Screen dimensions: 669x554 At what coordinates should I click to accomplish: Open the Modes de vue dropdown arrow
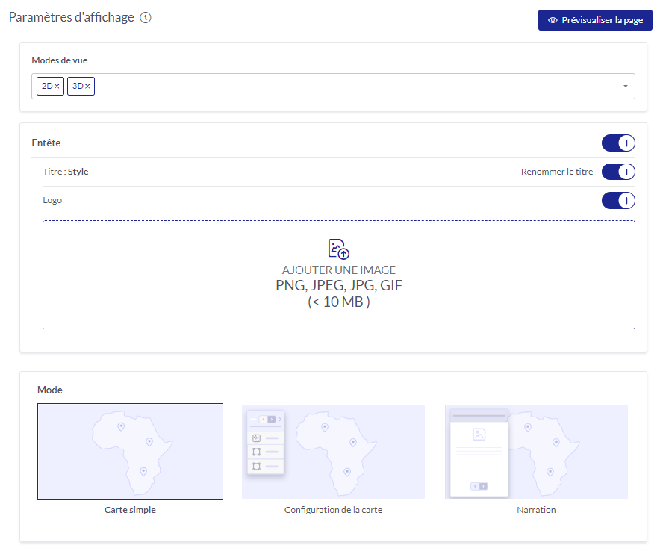click(625, 86)
